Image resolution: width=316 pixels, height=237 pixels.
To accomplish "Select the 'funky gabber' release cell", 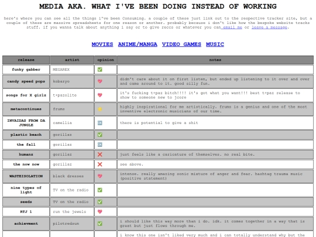I will (x=26, y=70).
